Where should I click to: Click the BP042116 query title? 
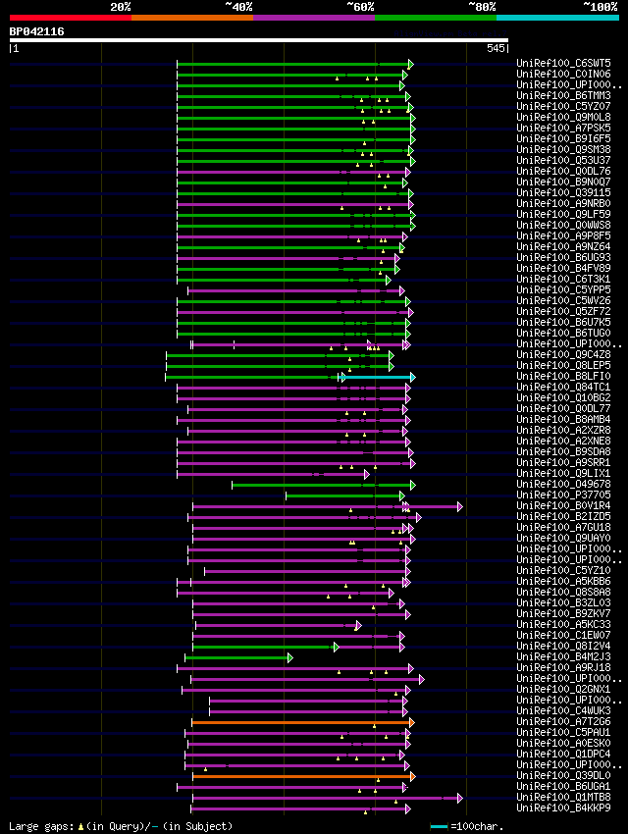pos(36,31)
